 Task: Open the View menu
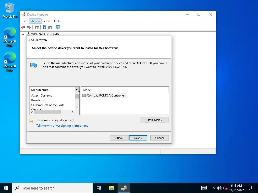pyautogui.click(x=47, y=21)
